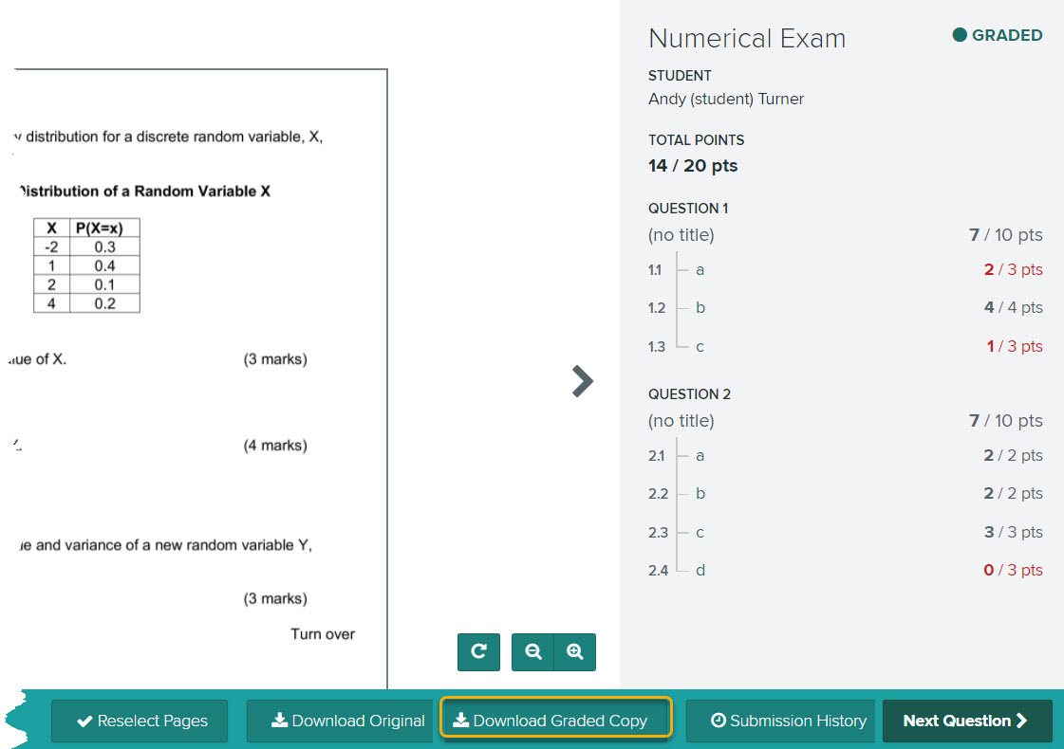Click the Question 2 heading
1064x749 pixels.
coord(689,394)
